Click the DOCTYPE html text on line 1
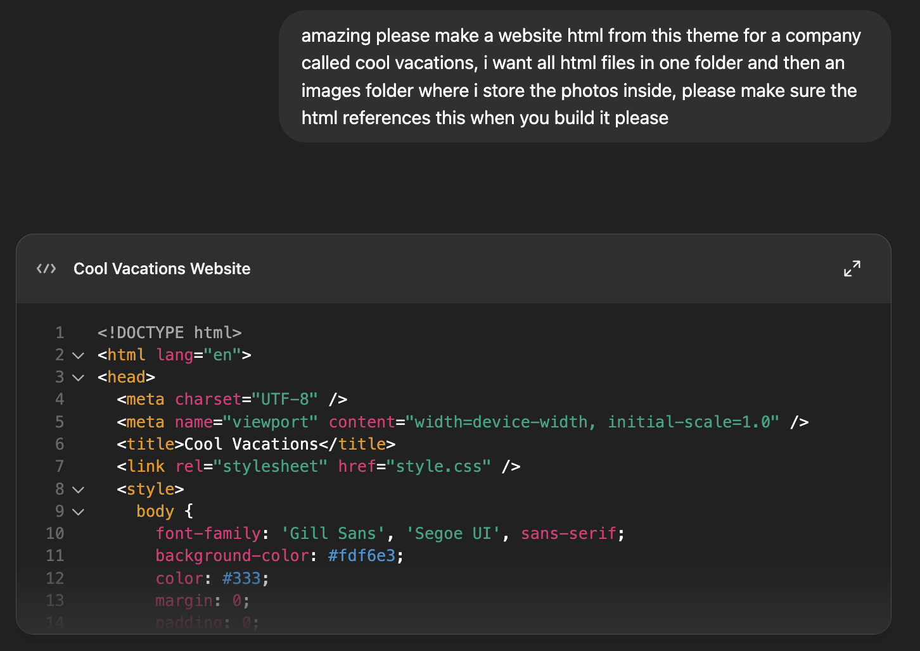The width and height of the screenshot is (920, 651). point(170,332)
